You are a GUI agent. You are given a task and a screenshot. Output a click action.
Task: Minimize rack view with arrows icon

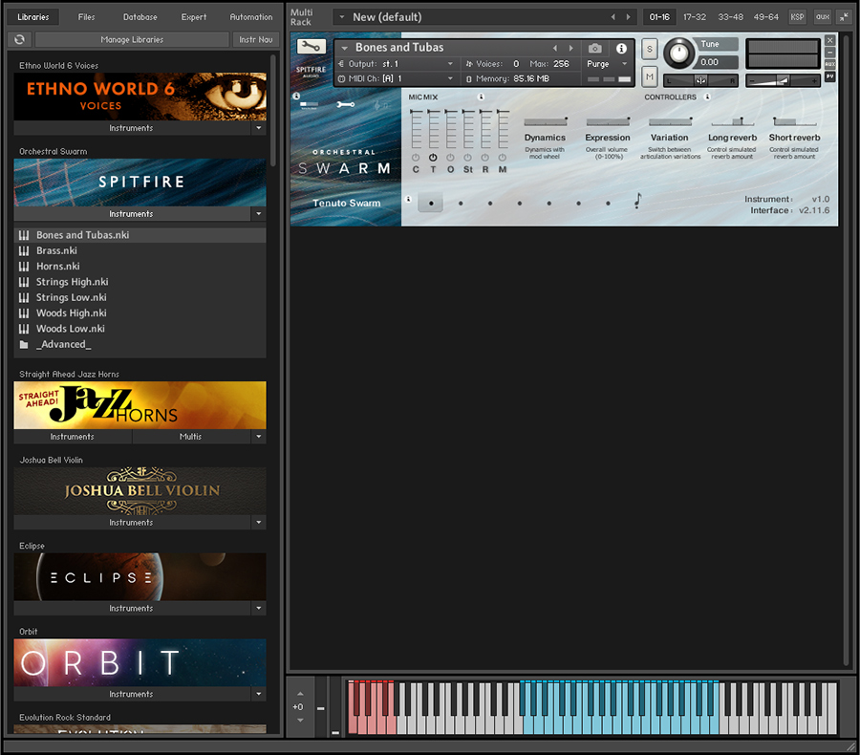(844, 17)
